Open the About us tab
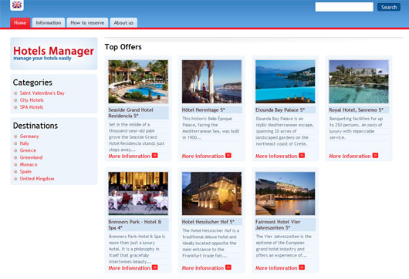The image size is (409, 279). [123, 22]
